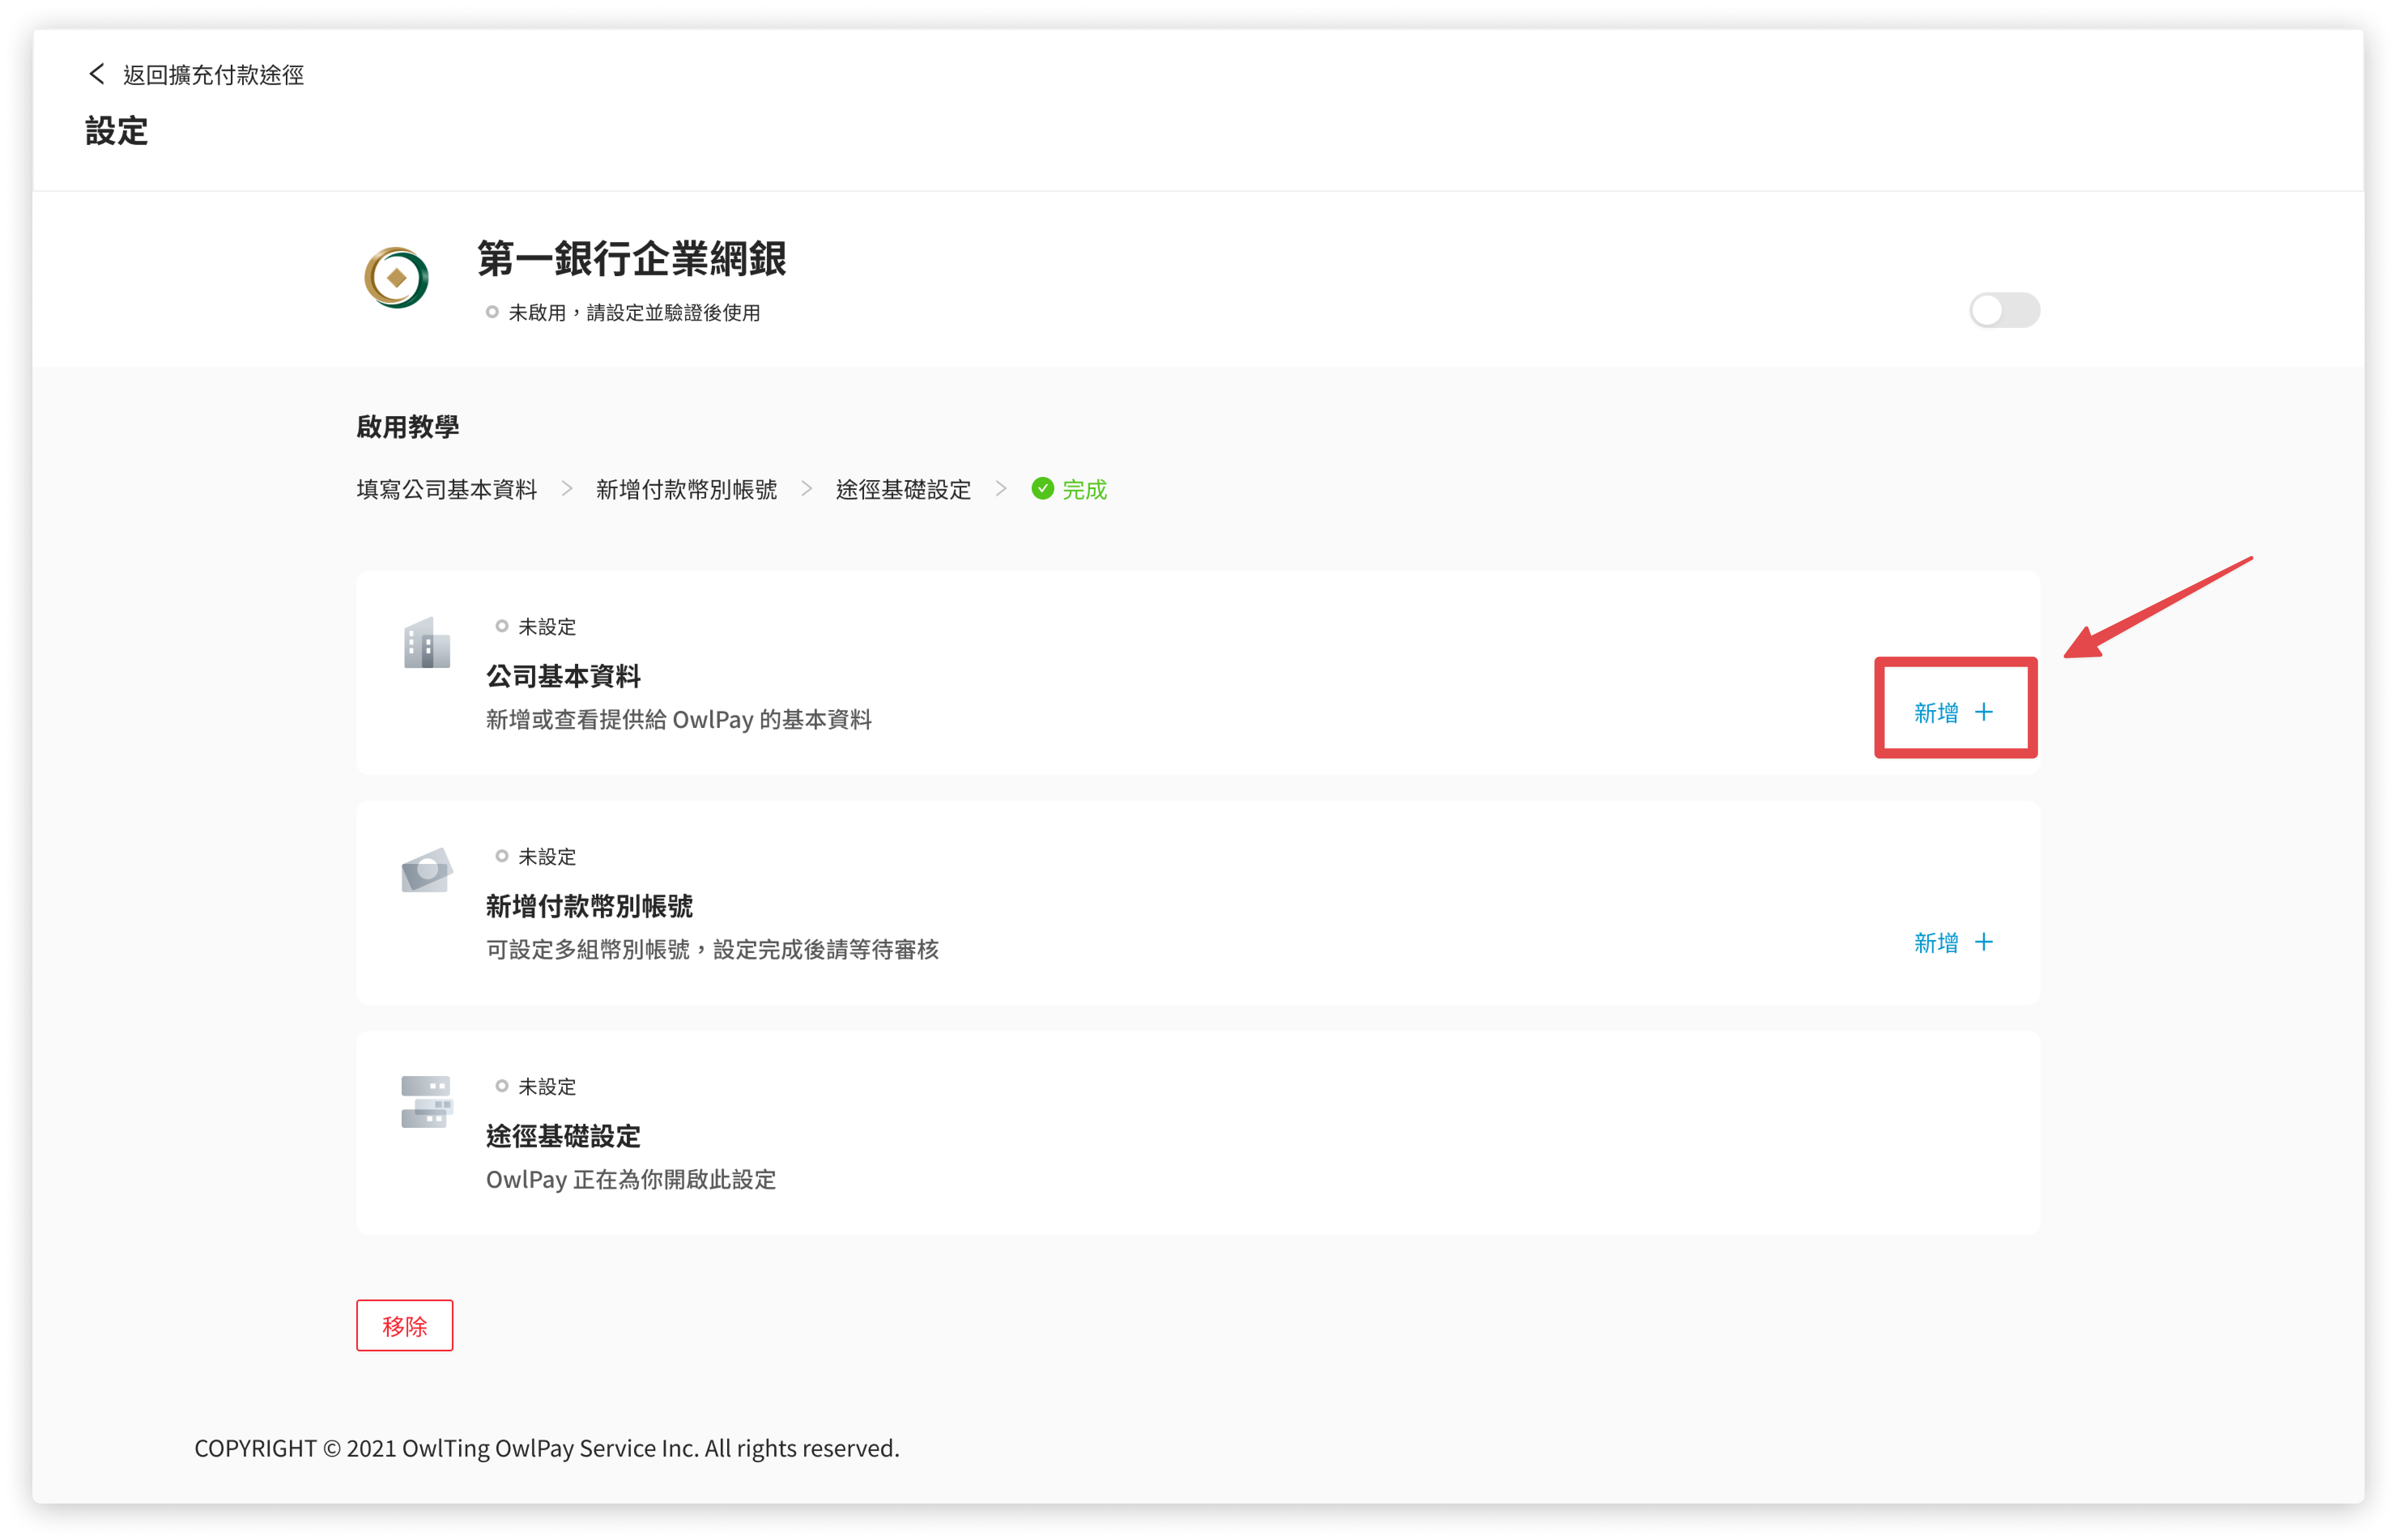
Task: Click the 啟用教學 heading
Action: tap(408, 427)
